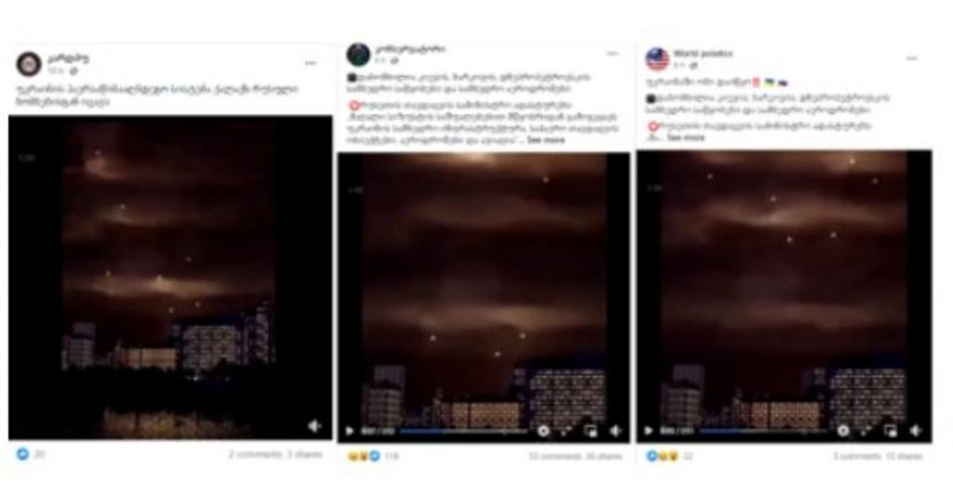The image size is (953, 498).
Task: Toggle the mute speaker on the middle video
Action: 616,430
